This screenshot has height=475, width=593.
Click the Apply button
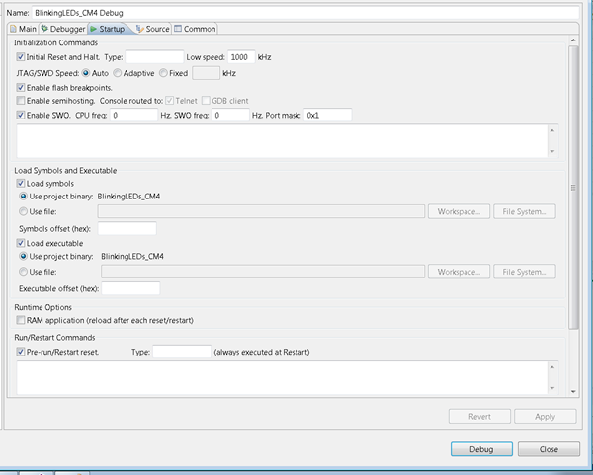[545, 417]
